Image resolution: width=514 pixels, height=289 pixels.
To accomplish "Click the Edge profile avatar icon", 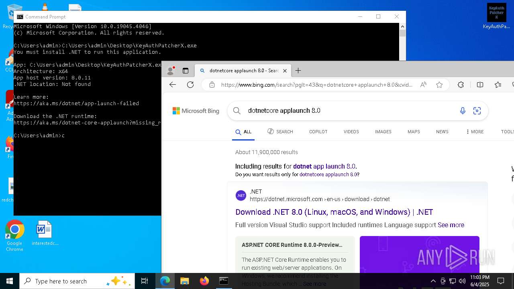I will click(x=171, y=71).
